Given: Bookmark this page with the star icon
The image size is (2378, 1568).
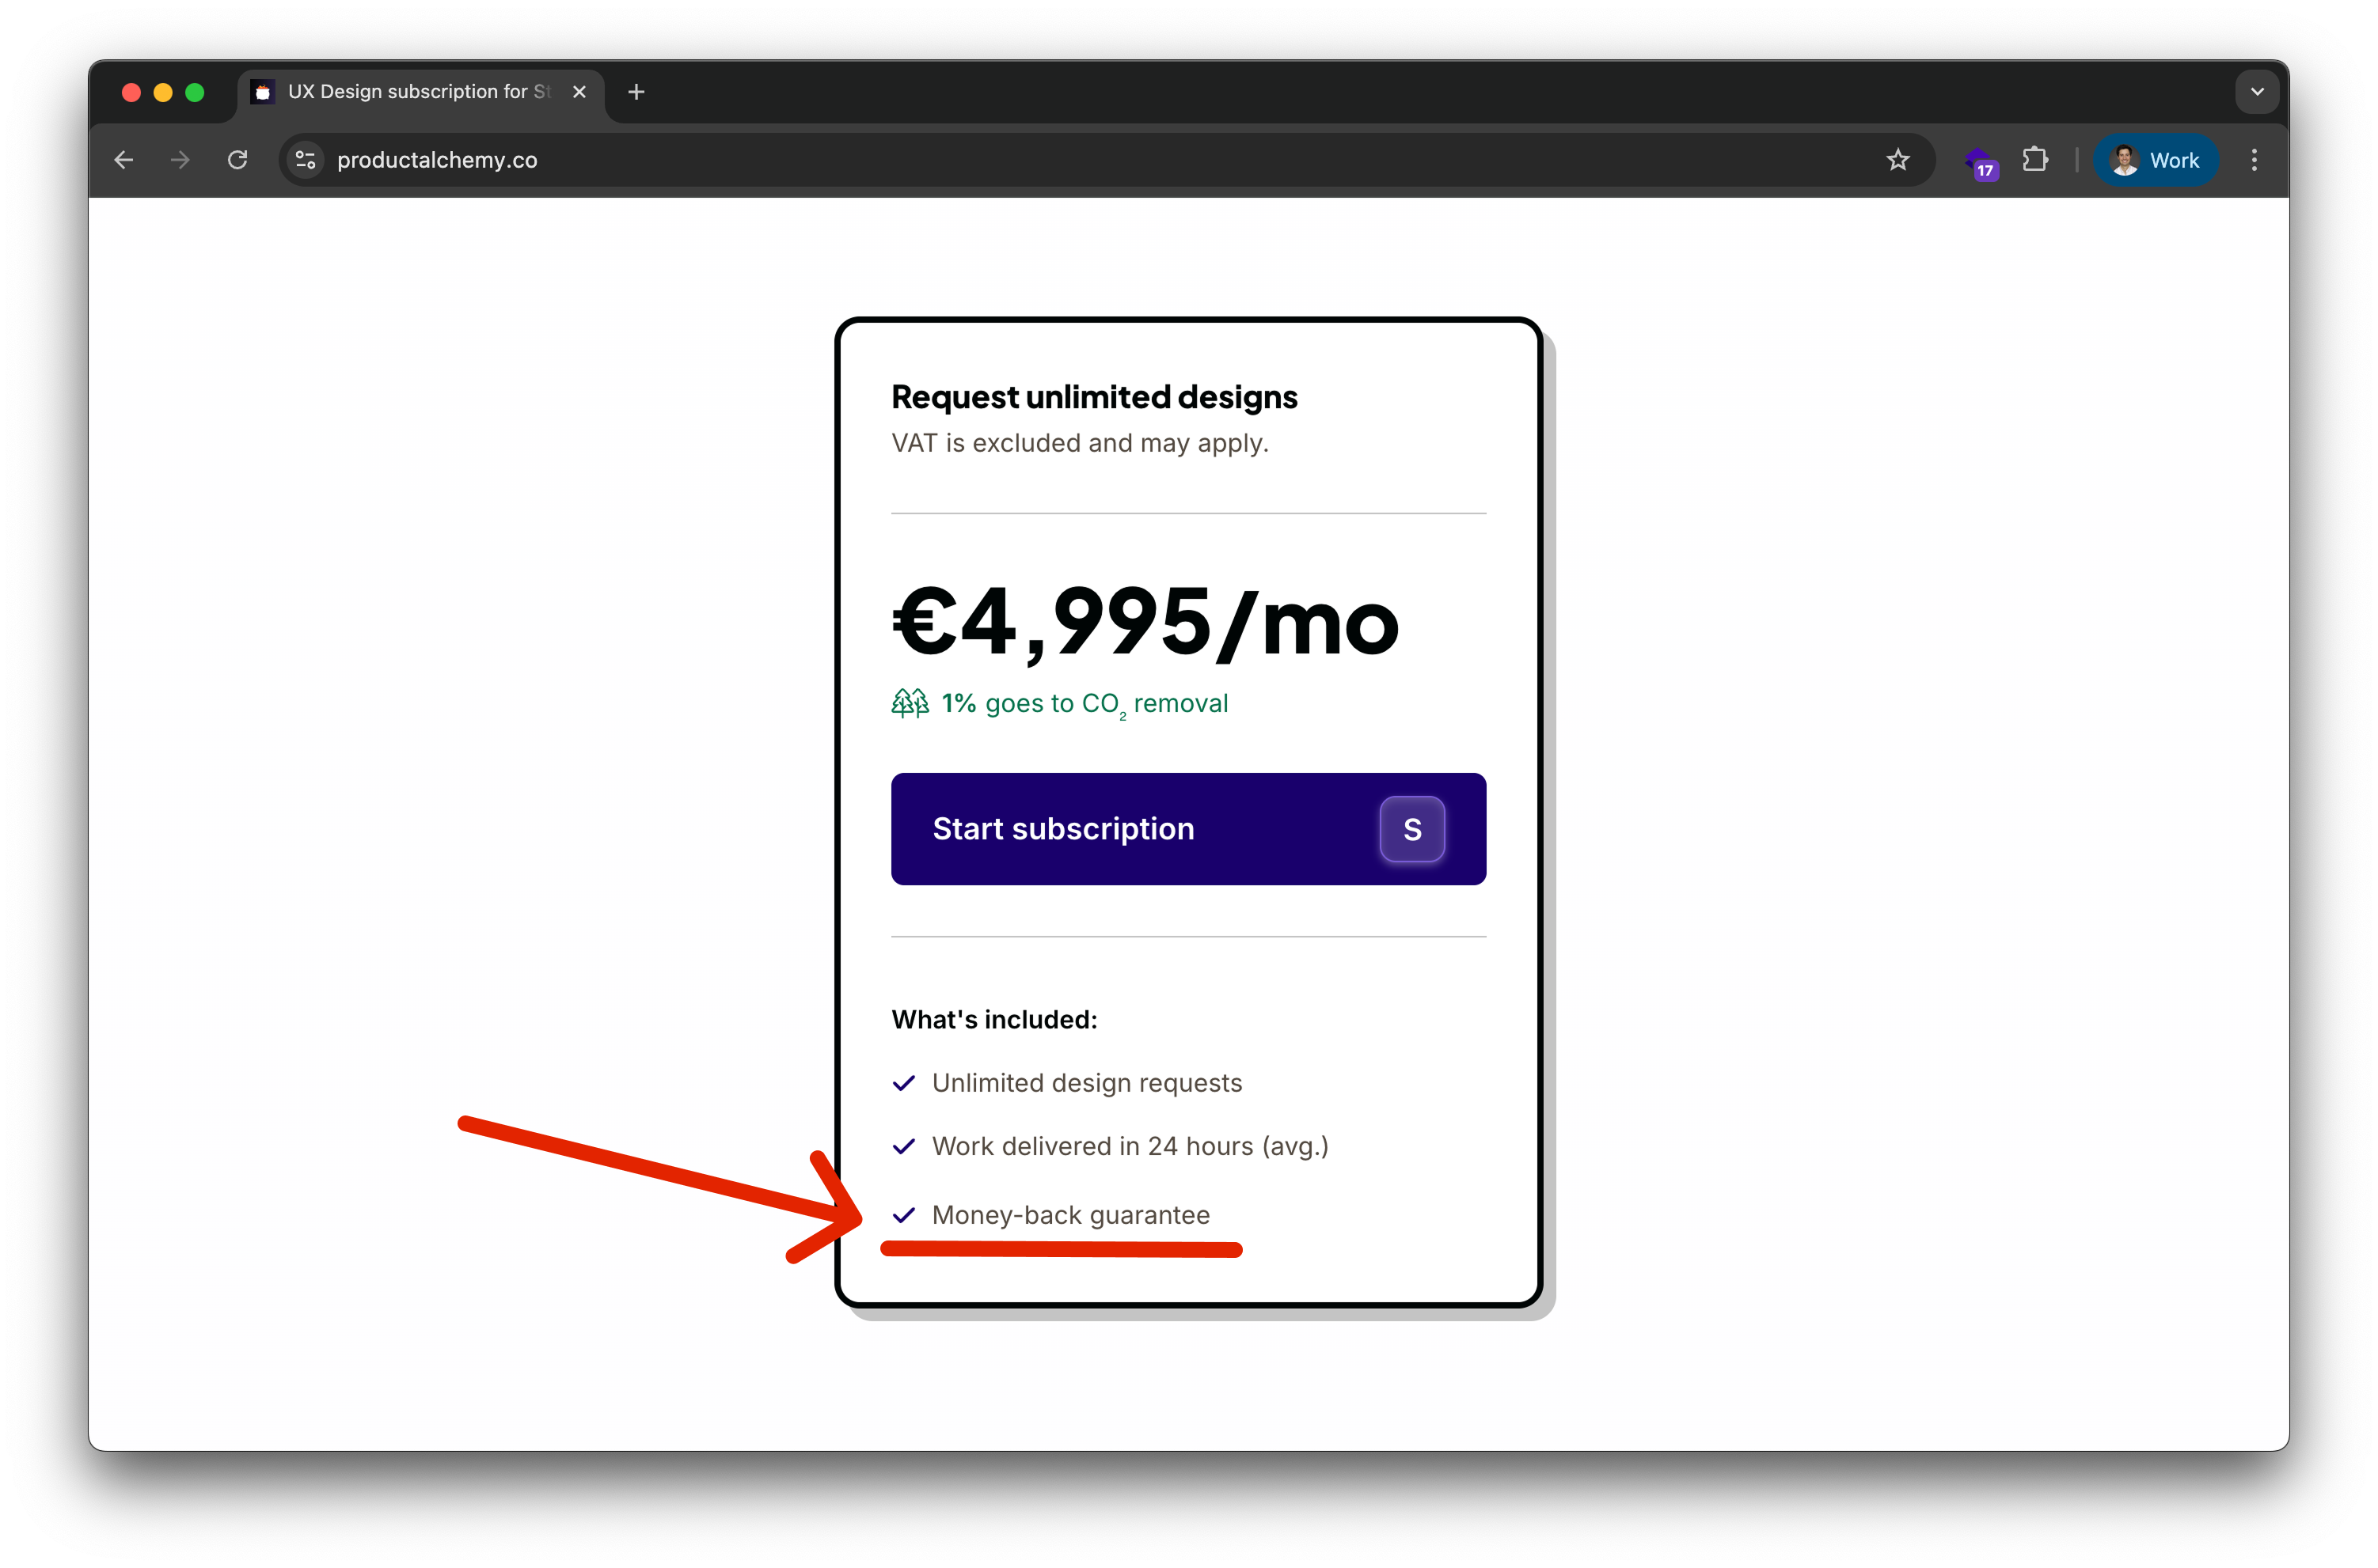Looking at the screenshot, I should pyautogui.click(x=1897, y=160).
